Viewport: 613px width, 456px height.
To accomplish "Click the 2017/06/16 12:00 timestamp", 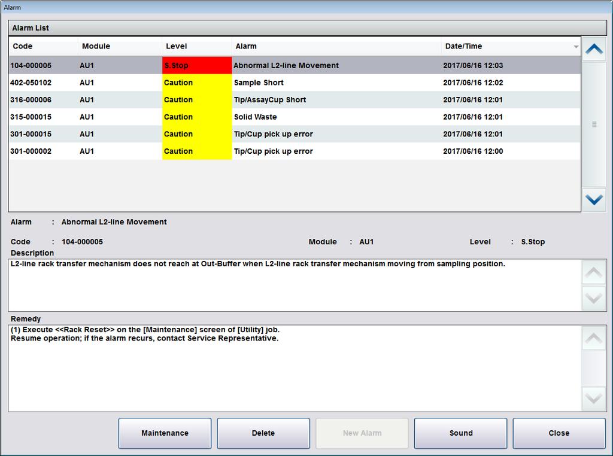I will 473,151.
